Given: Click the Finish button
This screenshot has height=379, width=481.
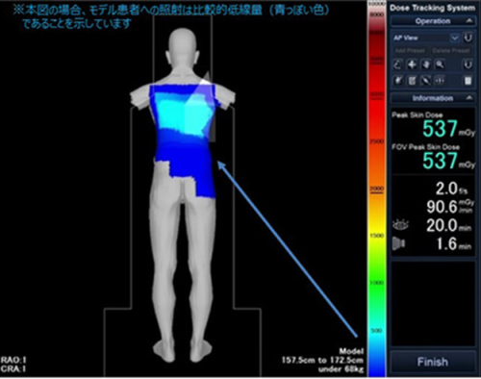Looking at the screenshot, I should click(433, 362).
